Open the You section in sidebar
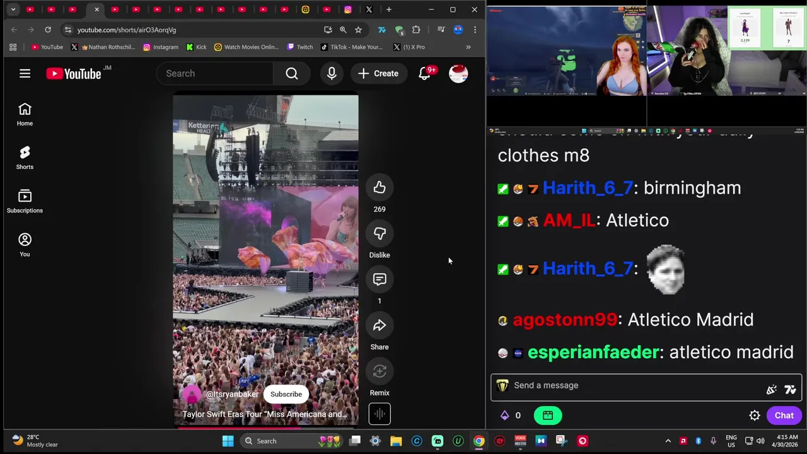This screenshot has width=807, height=454. click(x=25, y=245)
